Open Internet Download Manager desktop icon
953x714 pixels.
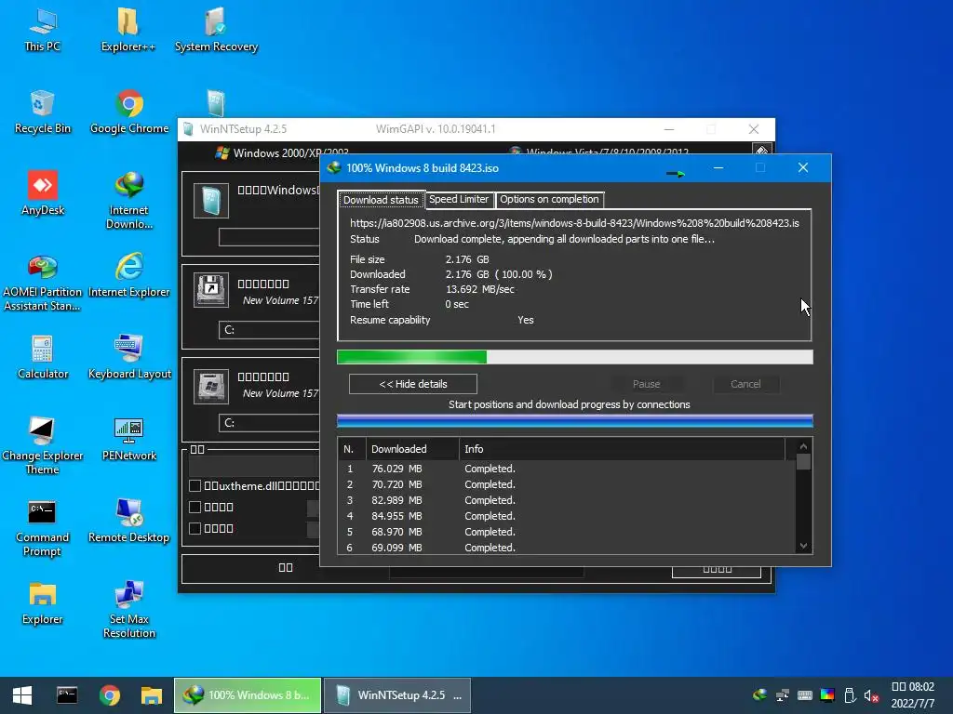point(128,201)
